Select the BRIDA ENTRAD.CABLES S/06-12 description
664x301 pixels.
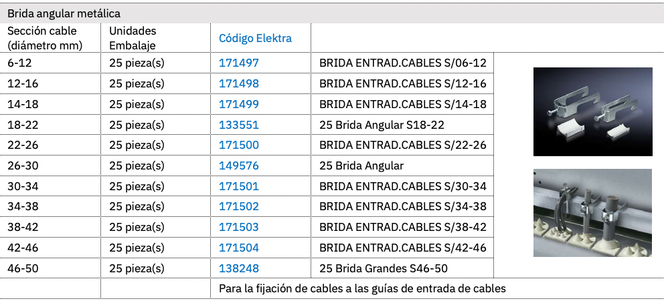tap(402, 63)
